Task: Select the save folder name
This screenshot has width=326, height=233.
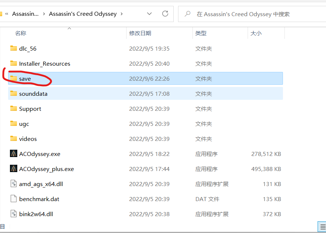Action: tap(25, 79)
